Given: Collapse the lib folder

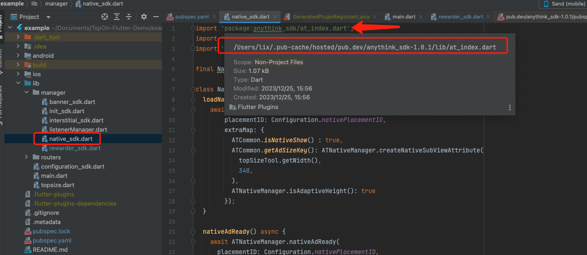Looking at the screenshot, I should click(18, 83).
